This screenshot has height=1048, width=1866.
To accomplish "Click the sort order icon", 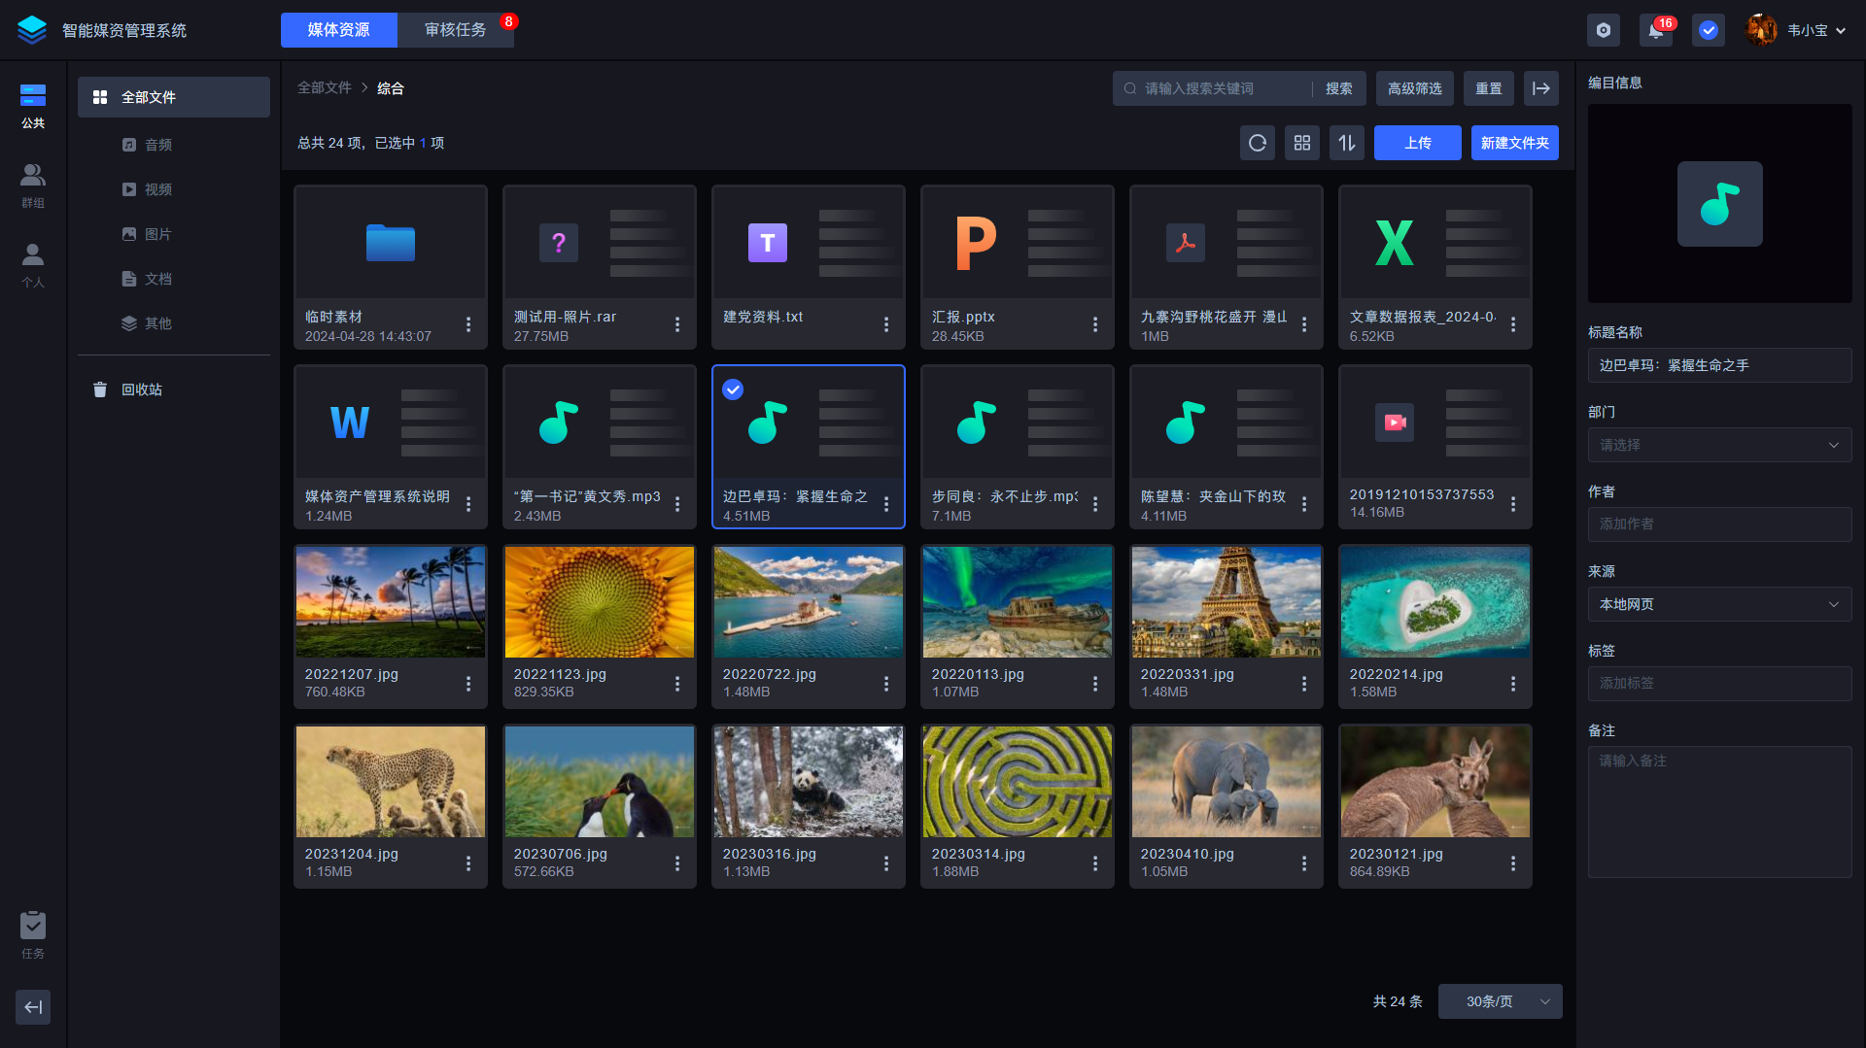I will pos(1346,143).
